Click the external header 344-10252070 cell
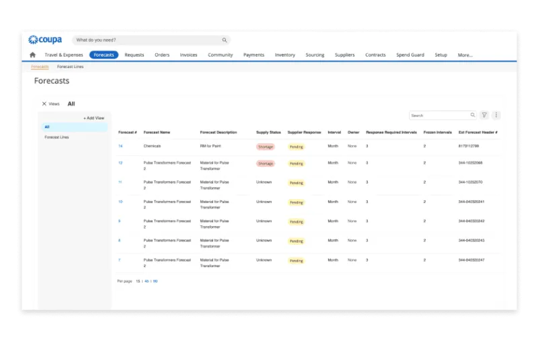538x341 pixels. tap(470, 182)
